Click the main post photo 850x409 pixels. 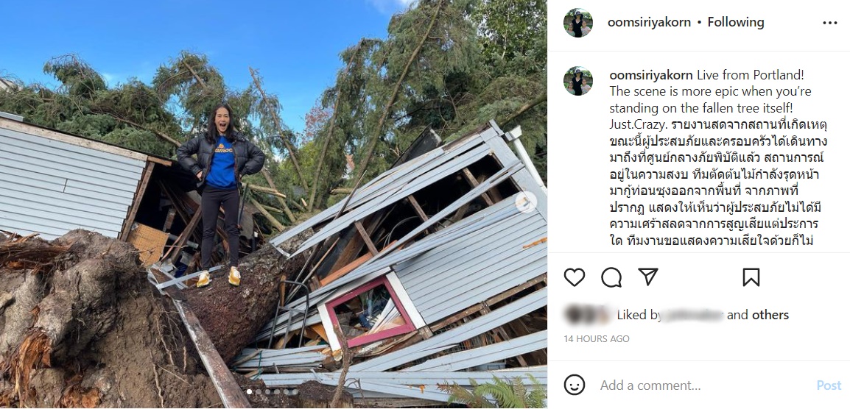273,204
